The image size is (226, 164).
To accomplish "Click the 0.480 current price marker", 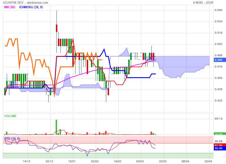I will 220,60.
